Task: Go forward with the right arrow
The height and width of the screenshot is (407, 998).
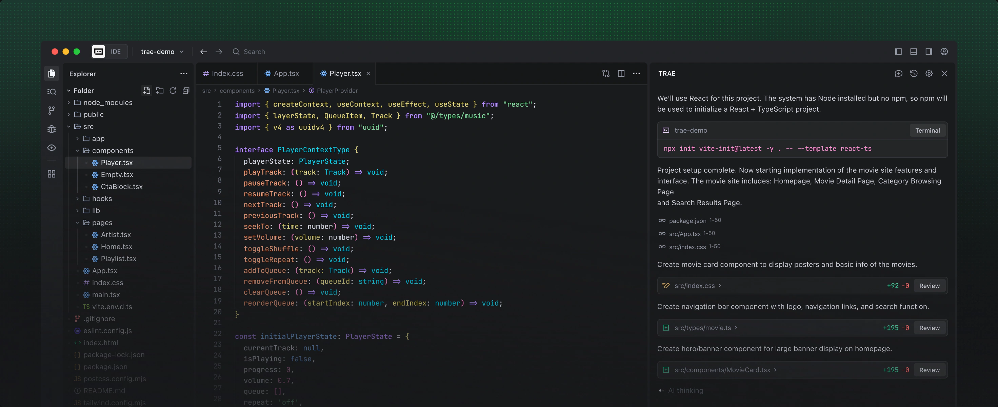Action: (219, 52)
